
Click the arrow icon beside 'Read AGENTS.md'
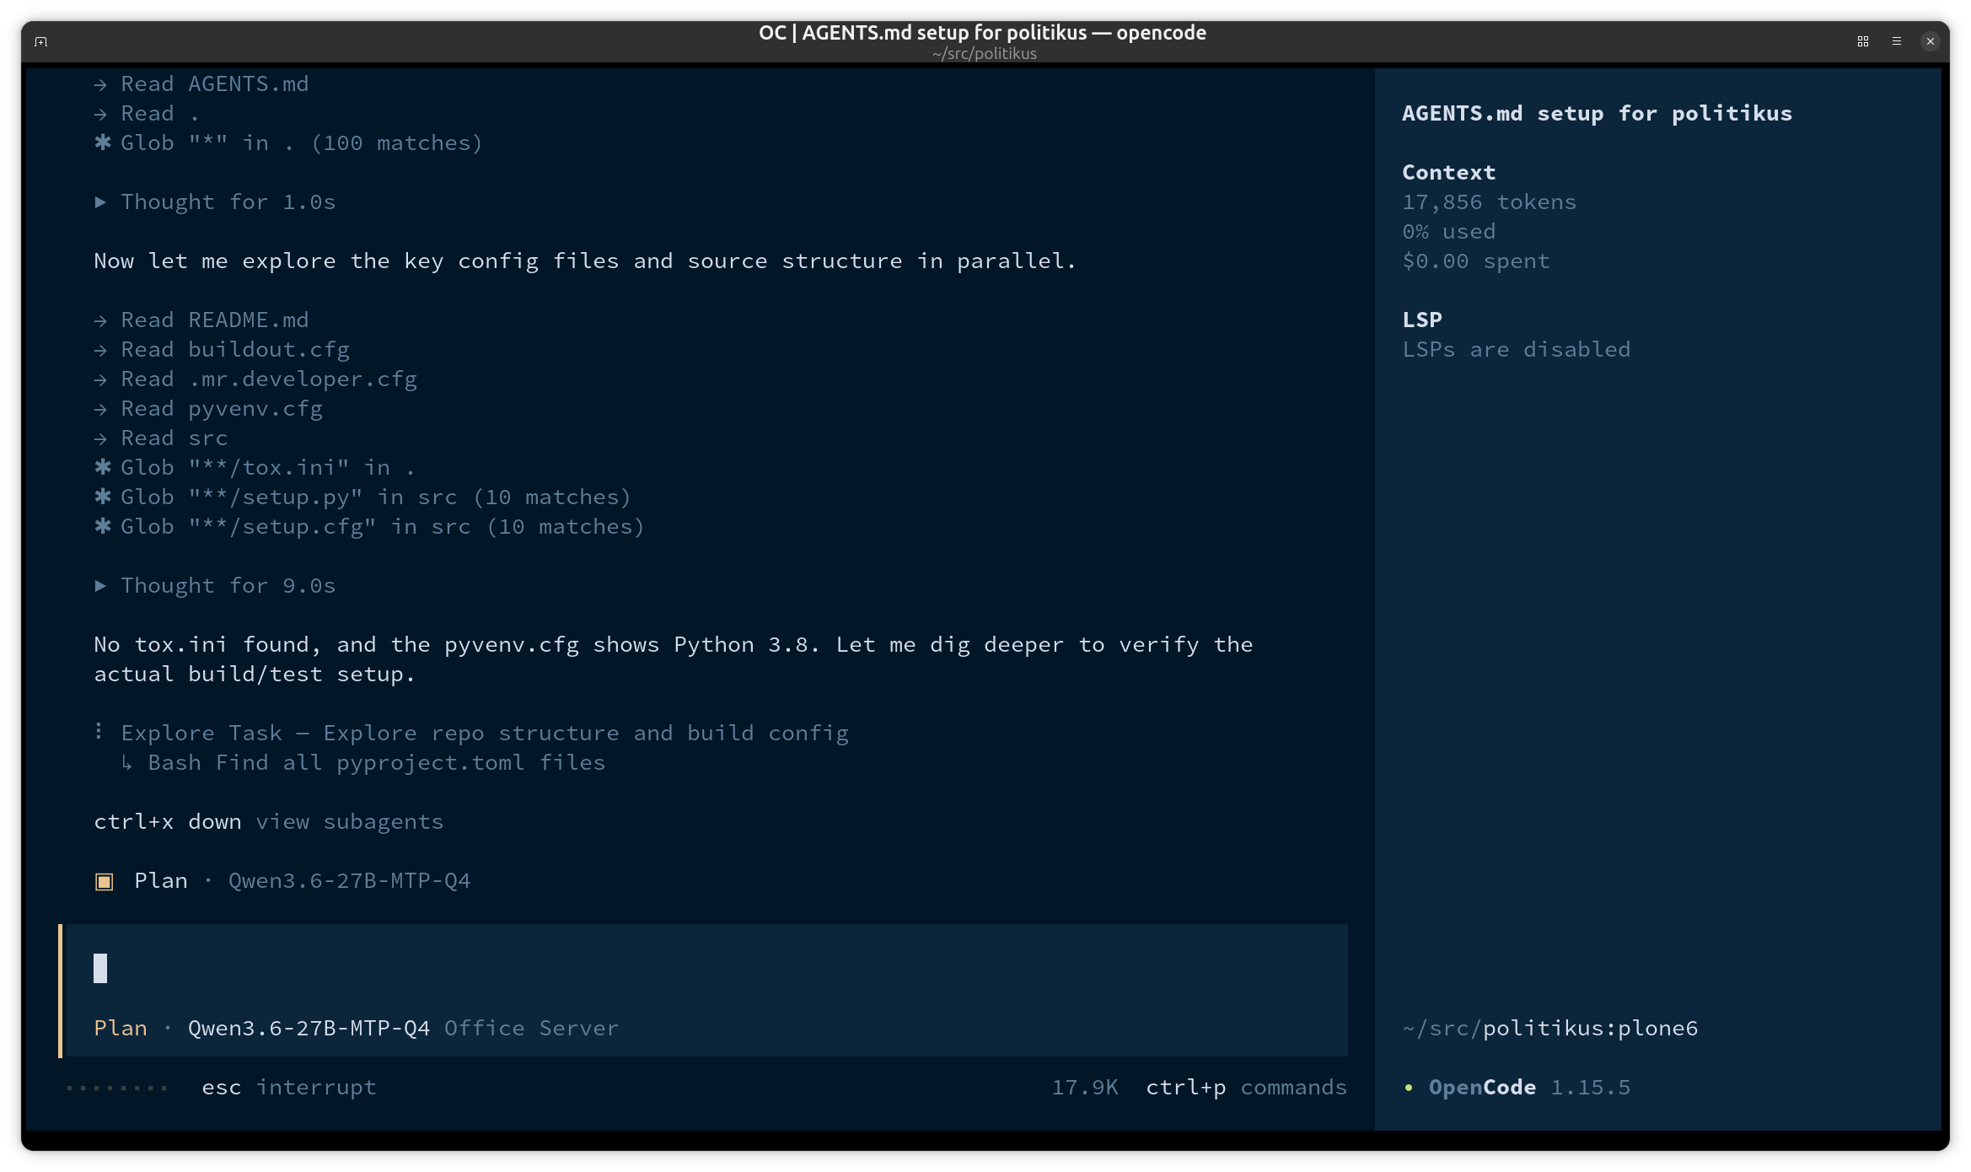100,84
